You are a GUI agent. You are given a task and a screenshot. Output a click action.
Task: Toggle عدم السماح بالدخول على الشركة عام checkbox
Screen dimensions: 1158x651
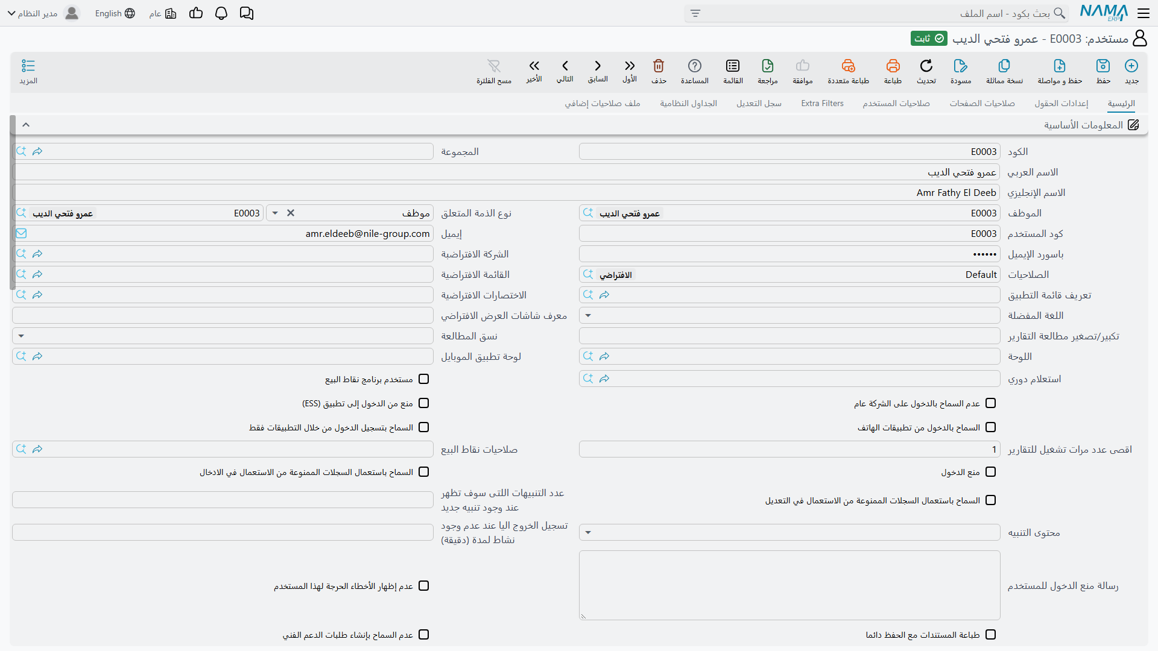[991, 403]
